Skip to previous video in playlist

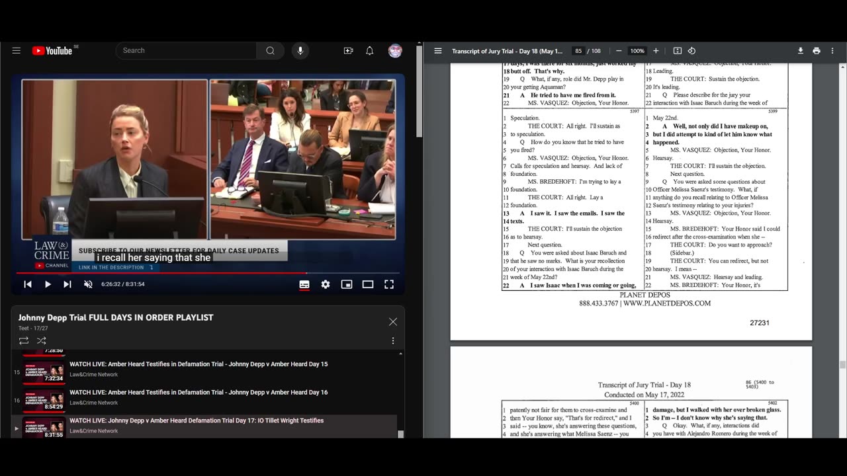point(28,284)
